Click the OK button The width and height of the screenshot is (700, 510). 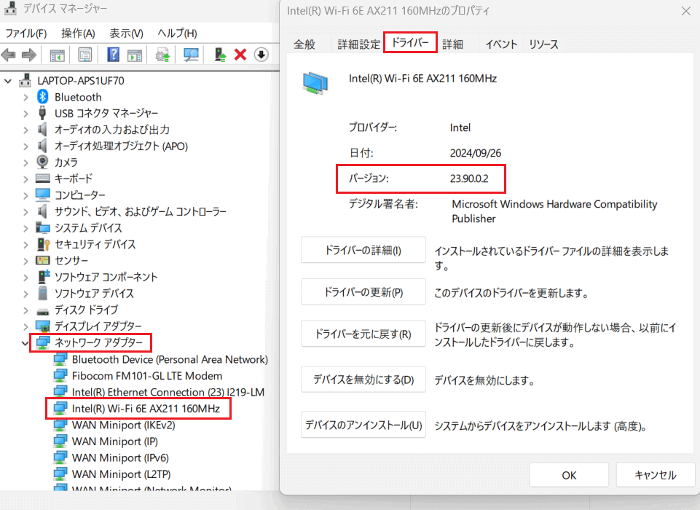569,475
